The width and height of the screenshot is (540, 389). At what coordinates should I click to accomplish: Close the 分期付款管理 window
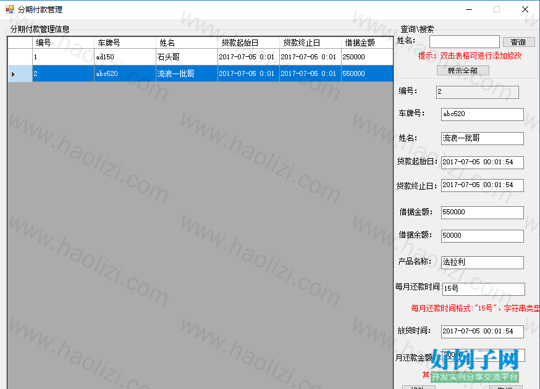pyautogui.click(x=525, y=9)
